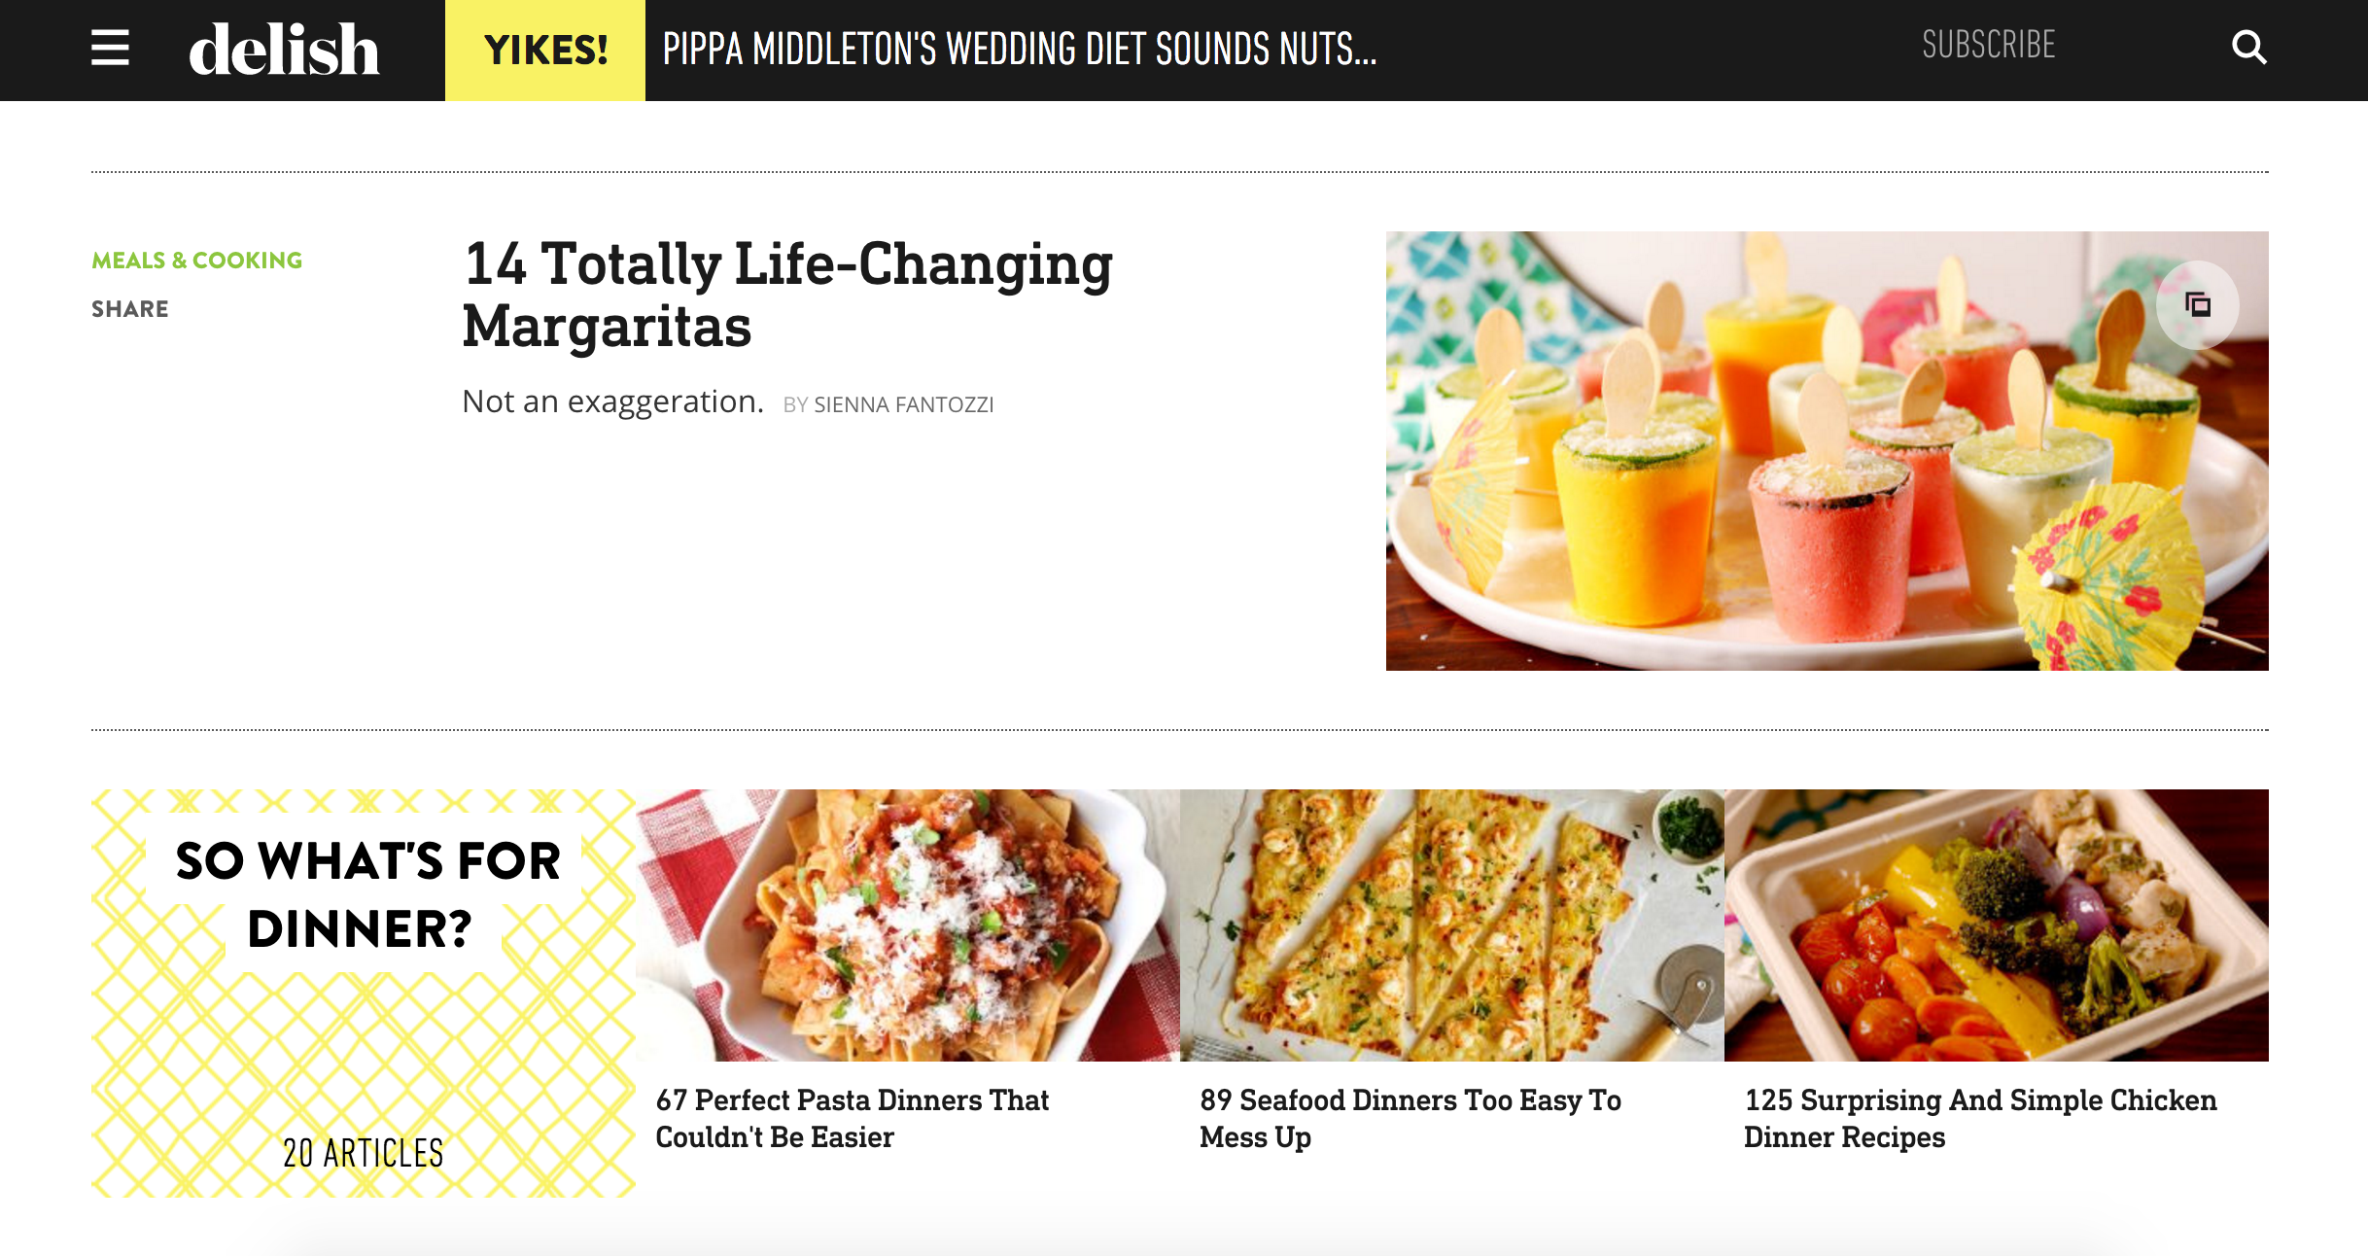
Task: Open the hamburger navigation menu
Action: click(x=110, y=48)
